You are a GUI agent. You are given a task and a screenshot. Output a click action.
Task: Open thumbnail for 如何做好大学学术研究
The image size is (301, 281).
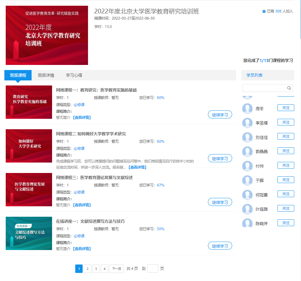[x=29, y=146]
